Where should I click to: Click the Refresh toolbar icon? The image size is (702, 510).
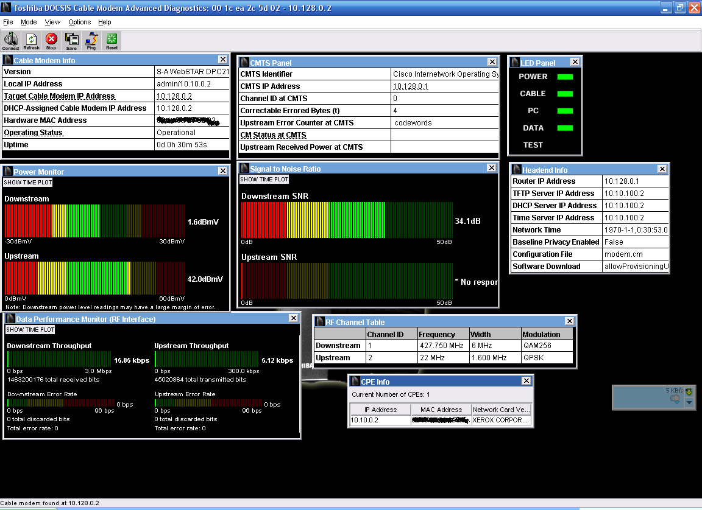[31, 41]
